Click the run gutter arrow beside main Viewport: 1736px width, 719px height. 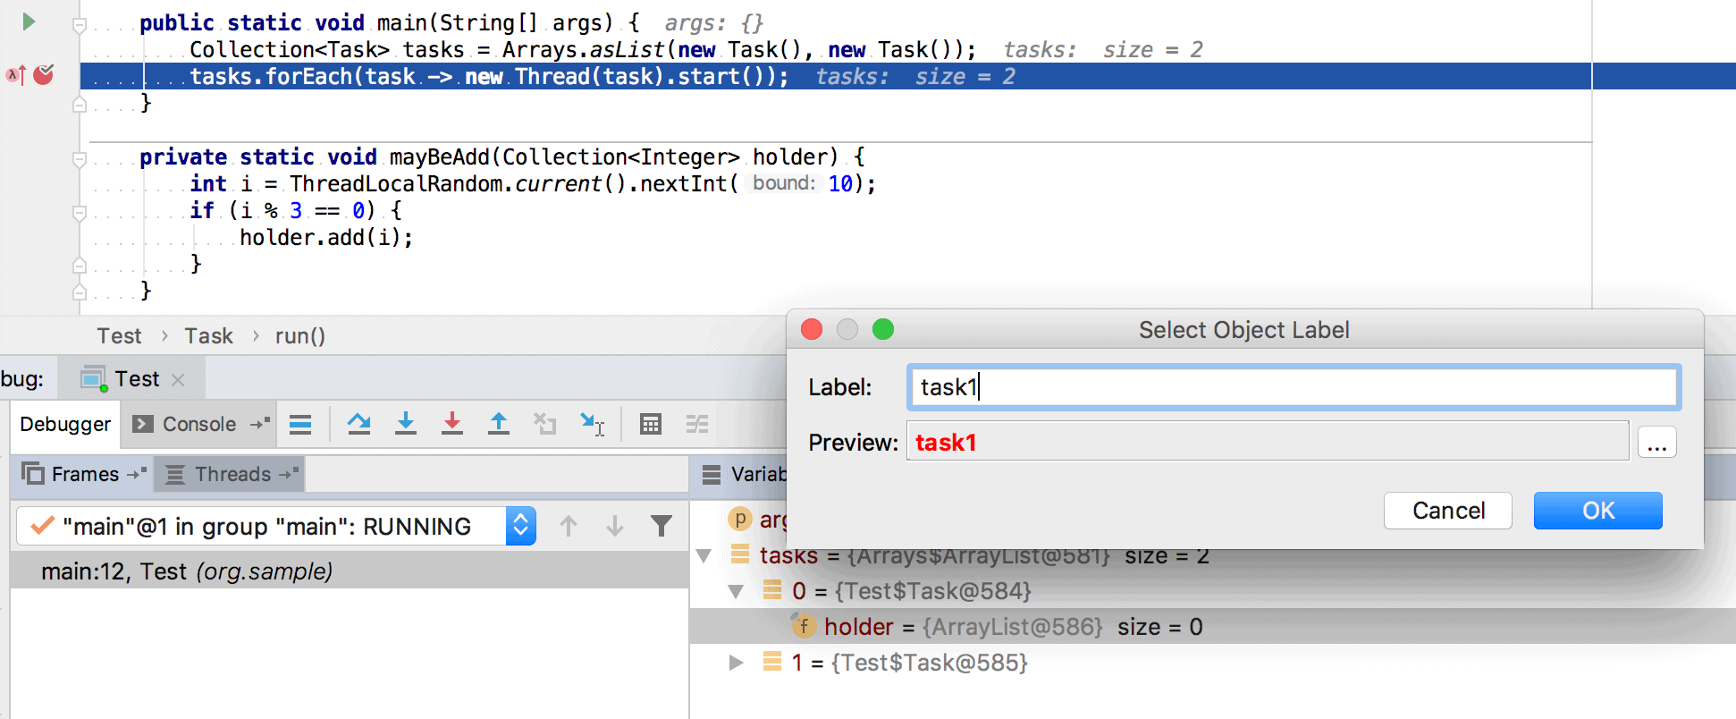29,21
